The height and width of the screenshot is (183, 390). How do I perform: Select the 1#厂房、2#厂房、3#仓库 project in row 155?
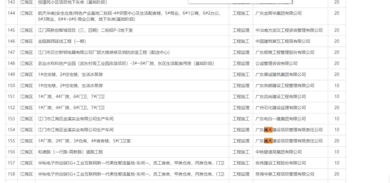pyautogui.click(x=84, y=141)
